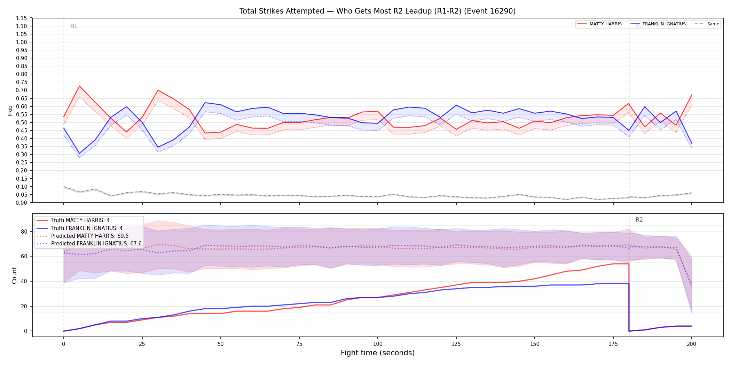Image resolution: width=731 pixels, height=365 pixels.
Task: Click the R2 label in the lower chart
Action: [639, 220]
